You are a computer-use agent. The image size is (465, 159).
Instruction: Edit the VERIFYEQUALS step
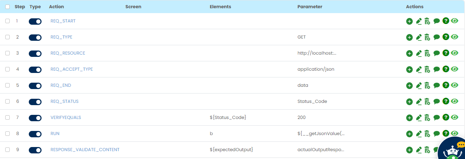[419, 118]
